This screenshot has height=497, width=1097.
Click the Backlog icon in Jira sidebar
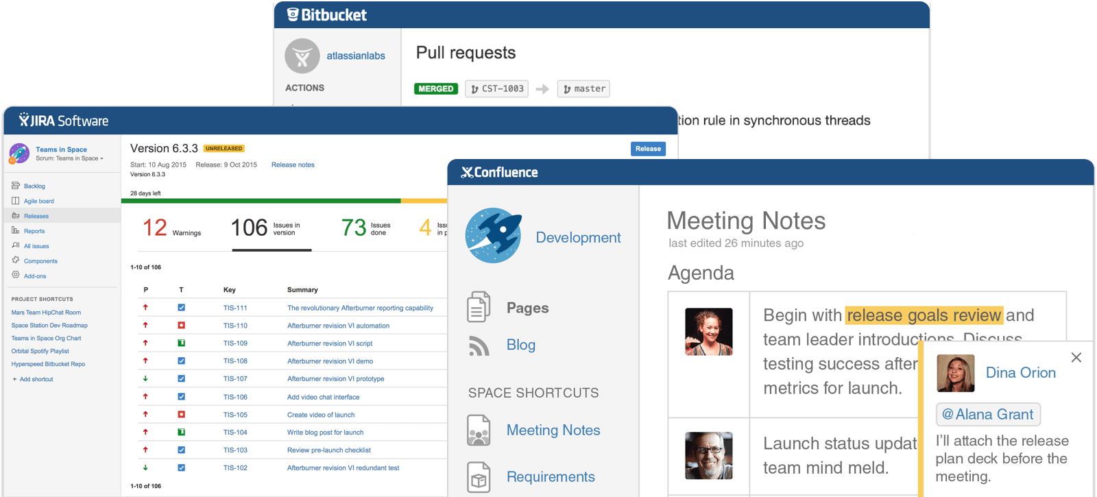16,186
